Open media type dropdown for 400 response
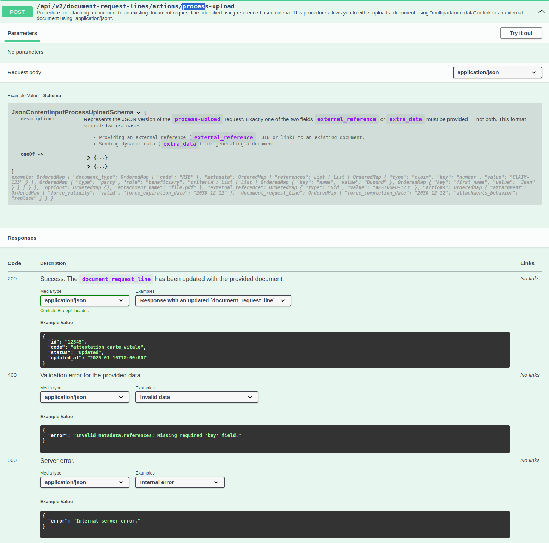This screenshot has height=543, width=549. coord(84,397)
